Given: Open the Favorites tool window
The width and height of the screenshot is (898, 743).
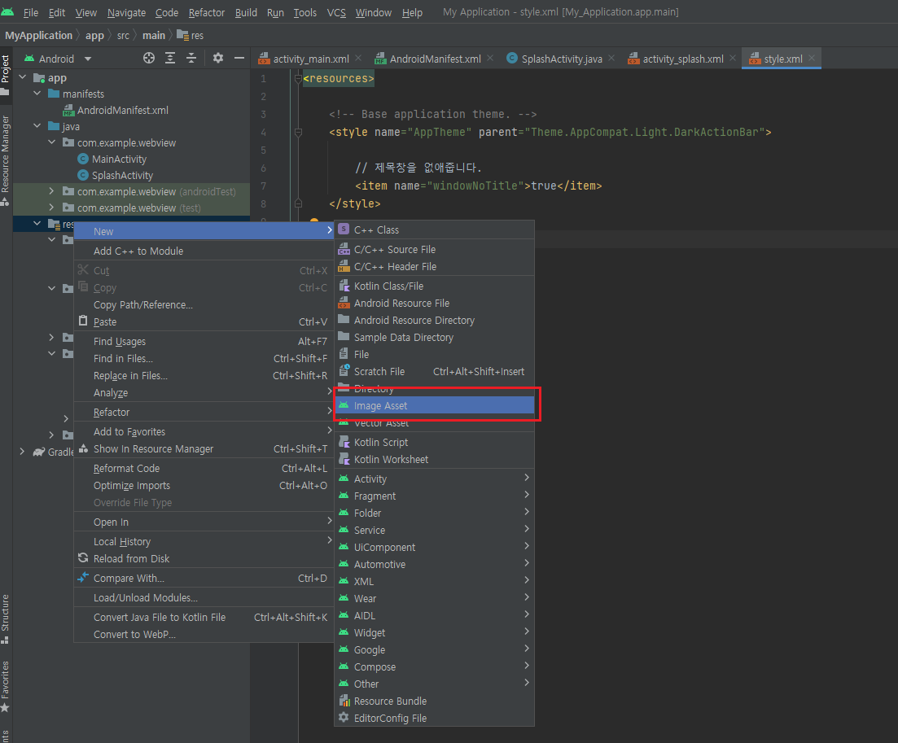Looking at the screenshot, I should 6,686.
